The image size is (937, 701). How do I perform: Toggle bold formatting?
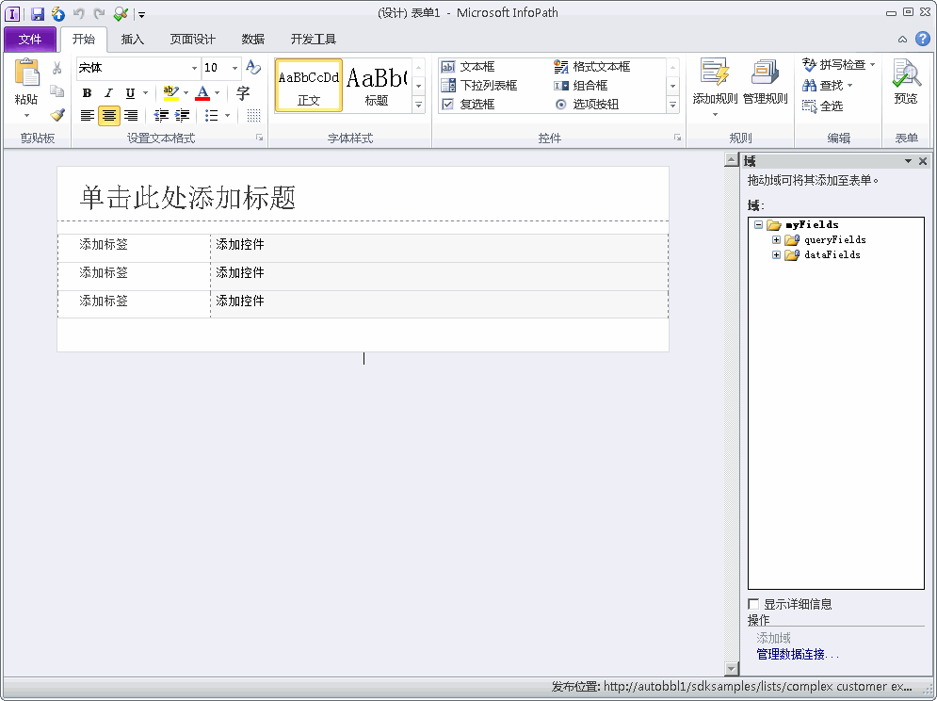coord(86,92)
